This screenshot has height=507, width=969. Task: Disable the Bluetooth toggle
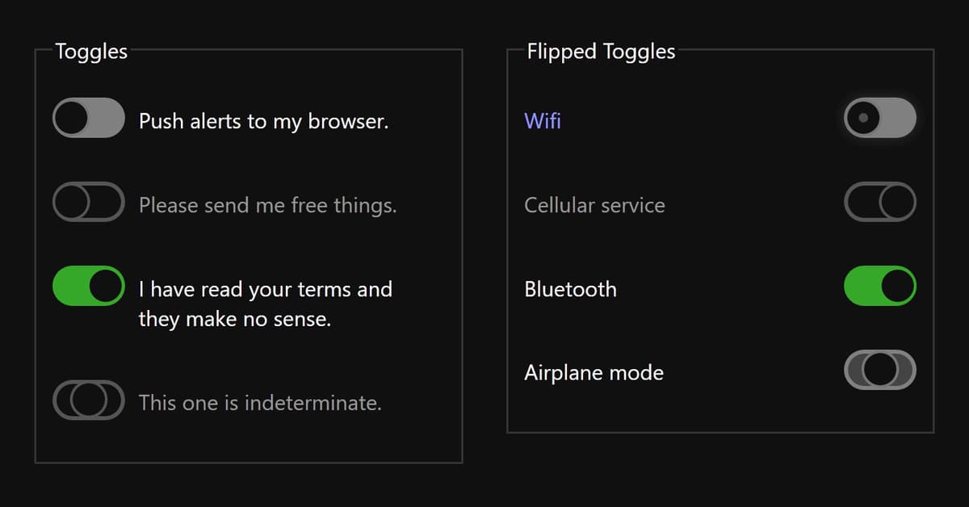[880, 286]
